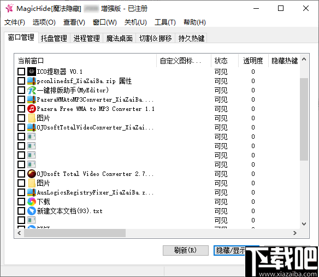Switch to the 魔法桌面 tab
This screenshot has width=319, height=277.
pyautogui.click(x=120, y=38)
